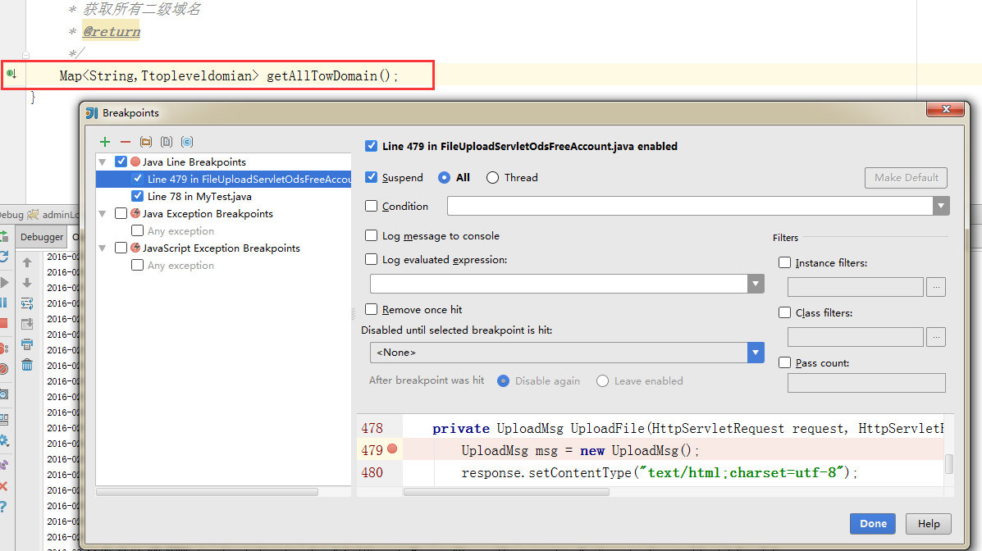The width and height of the screenshot is (982, 551).
Task: Toggle the Suspend checkbox
Action: 372,177
